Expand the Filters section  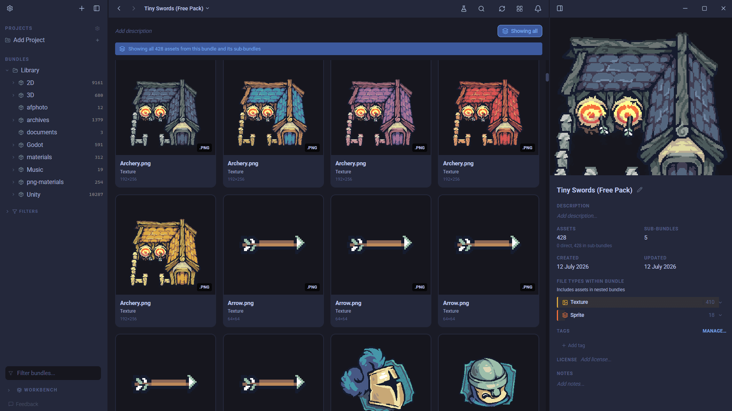coord(7,211)
